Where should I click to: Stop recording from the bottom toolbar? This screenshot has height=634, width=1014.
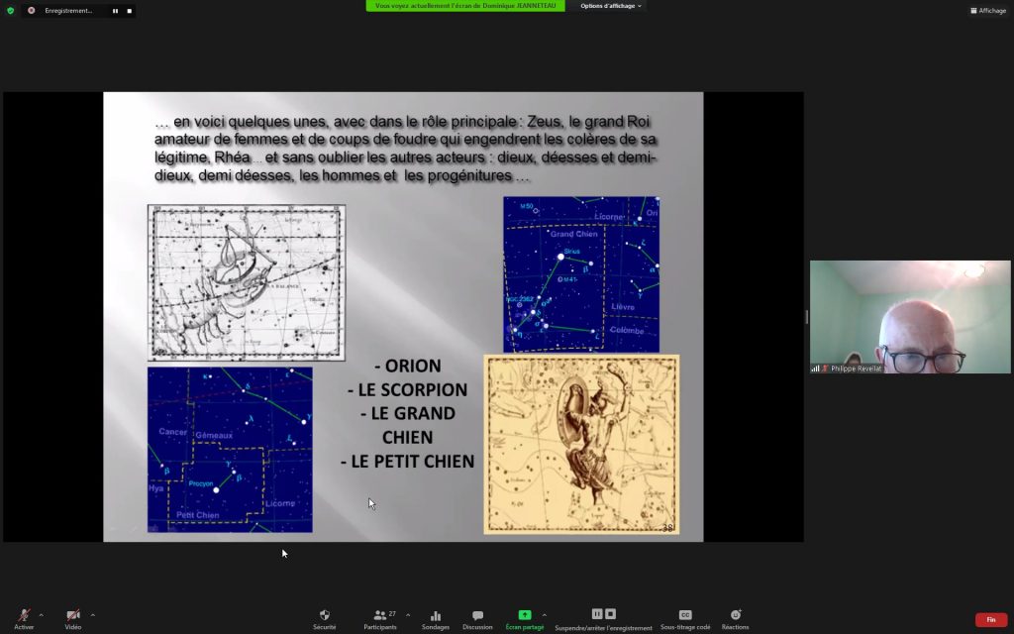point(610,614)
